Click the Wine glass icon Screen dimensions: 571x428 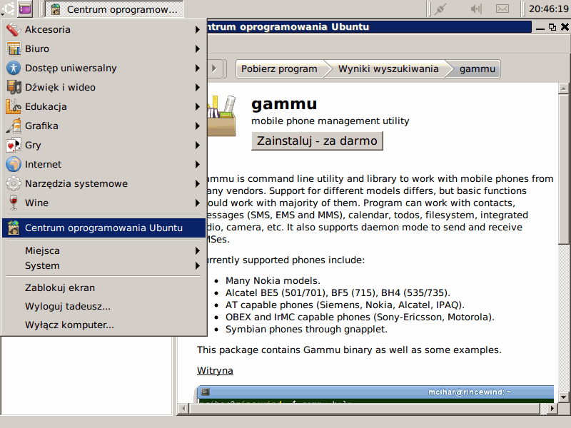click(x=14, y=203)
